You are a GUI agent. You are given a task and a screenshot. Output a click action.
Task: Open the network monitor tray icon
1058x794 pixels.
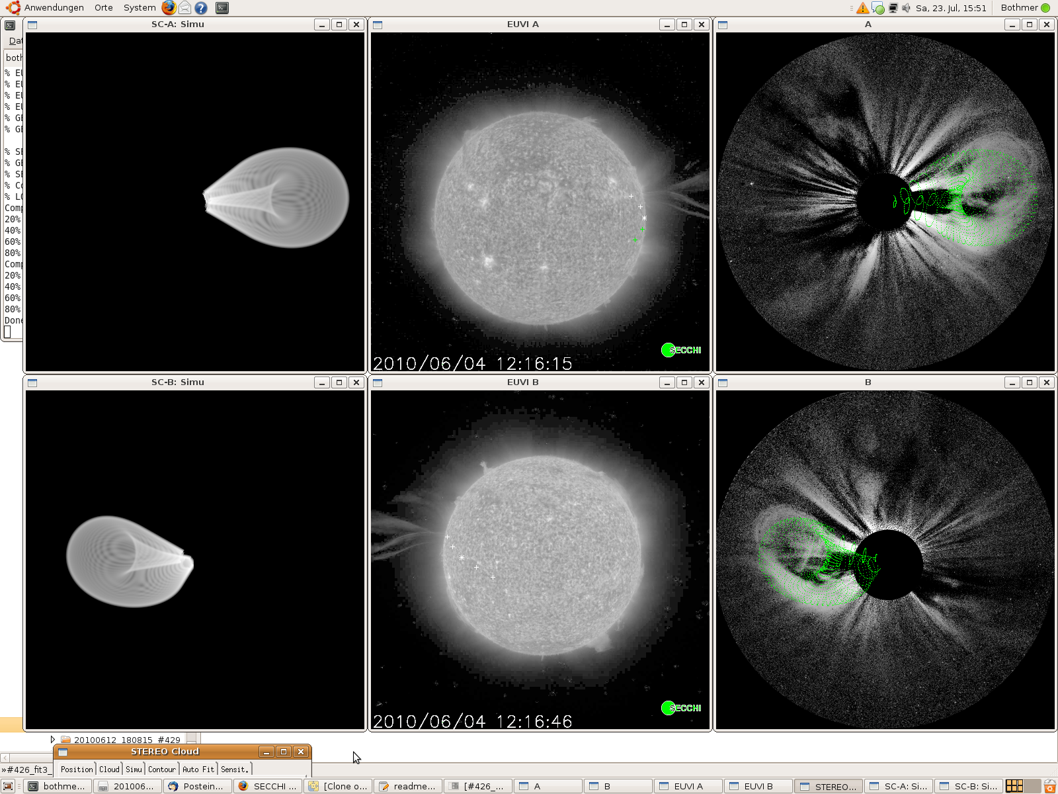point(893,8)
